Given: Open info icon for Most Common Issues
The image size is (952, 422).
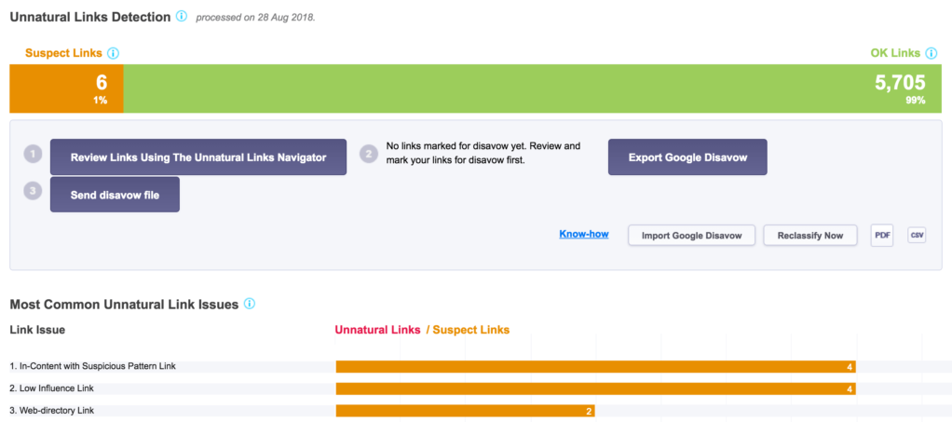Looking at the screenshot, I should point(250,304).
